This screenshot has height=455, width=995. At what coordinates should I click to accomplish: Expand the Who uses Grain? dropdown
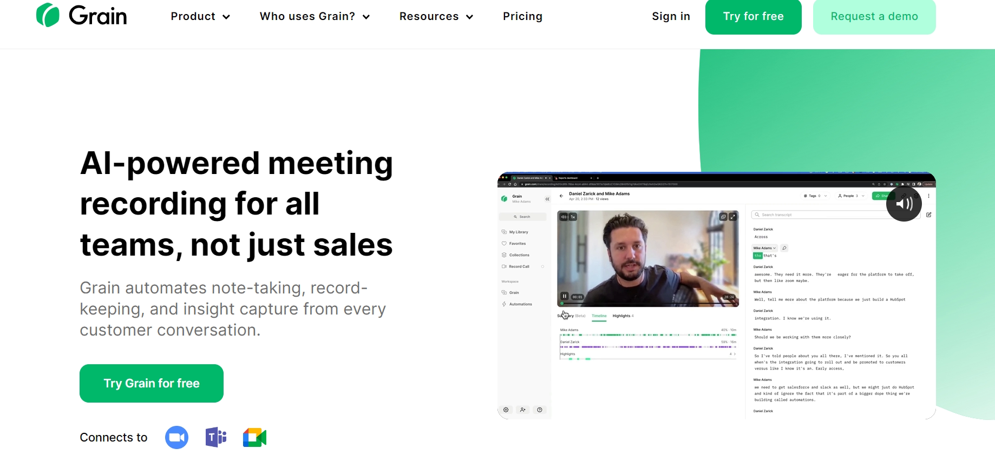click(315, 16)
